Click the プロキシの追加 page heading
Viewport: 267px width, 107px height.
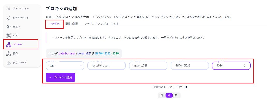point(62,9)
